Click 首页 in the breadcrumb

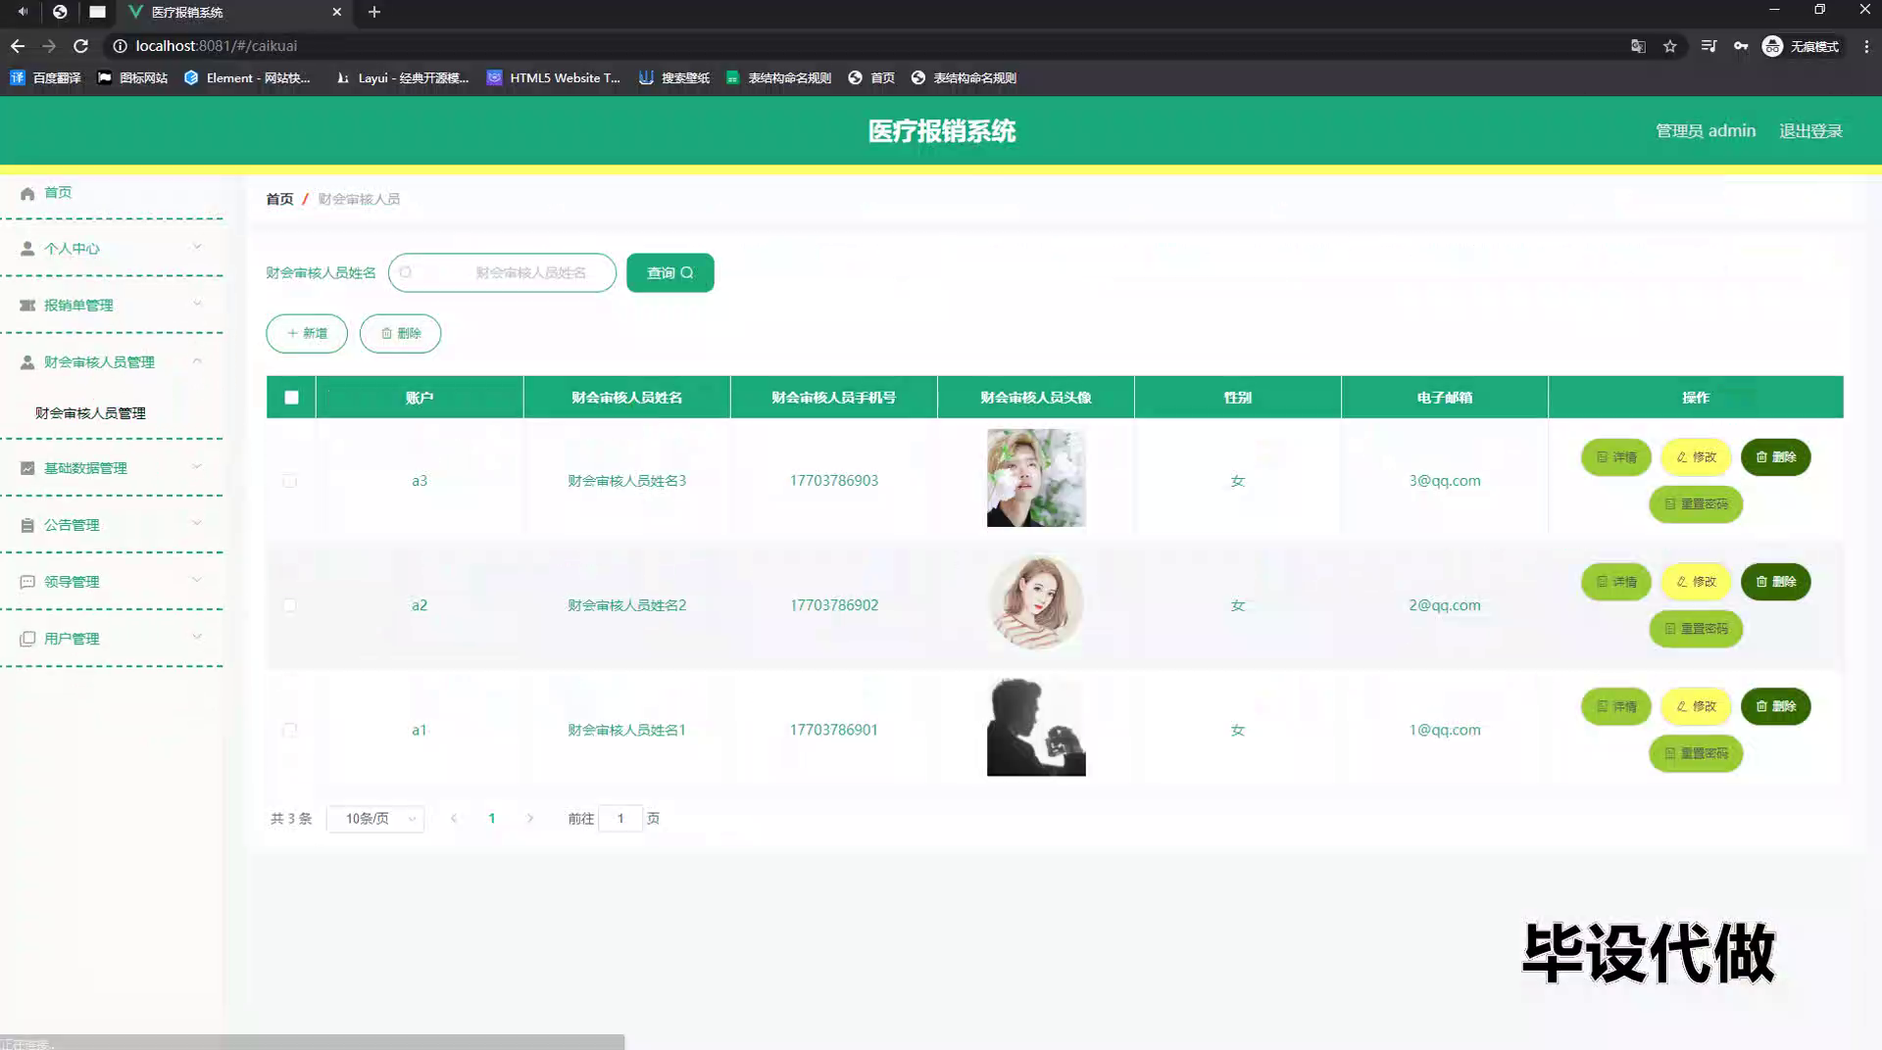[x=279, y=199]
